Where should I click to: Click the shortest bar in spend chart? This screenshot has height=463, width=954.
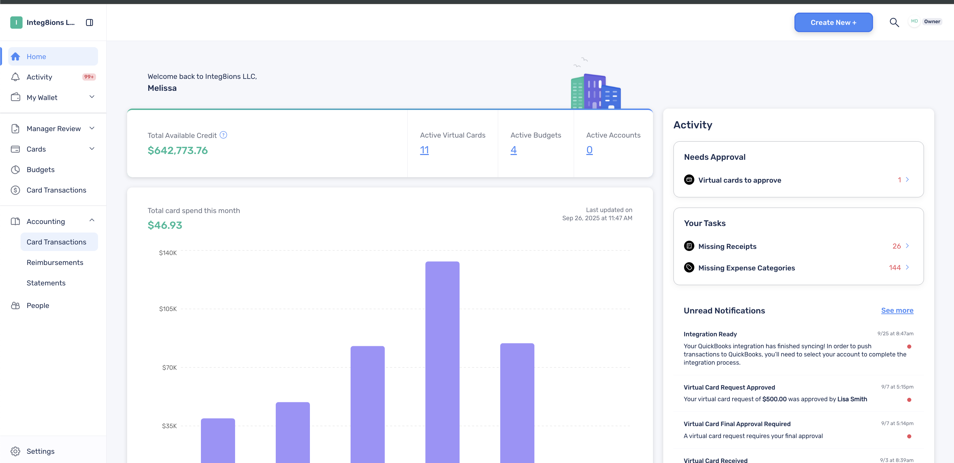point(218,440)
